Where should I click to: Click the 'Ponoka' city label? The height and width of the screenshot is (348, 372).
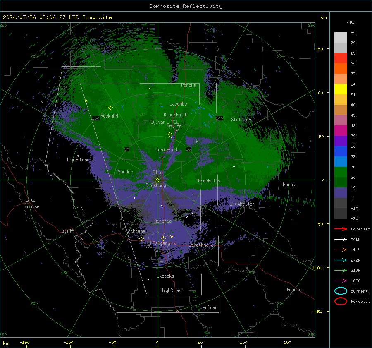pos(188,85)
